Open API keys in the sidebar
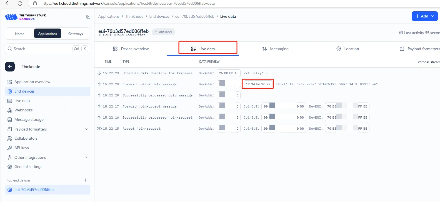 pyautogui.click(x=21, y=148)
